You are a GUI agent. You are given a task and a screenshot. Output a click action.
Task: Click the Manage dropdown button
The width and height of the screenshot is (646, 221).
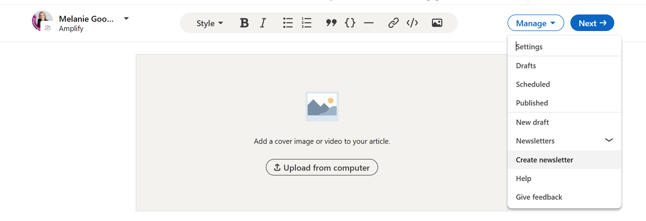pyautogui.click(x=535, y=23)
